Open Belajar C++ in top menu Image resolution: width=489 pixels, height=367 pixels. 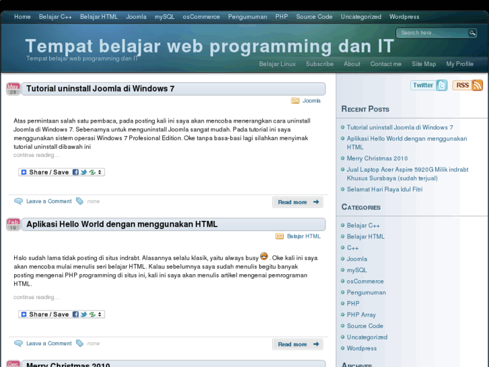coord(55,17)
